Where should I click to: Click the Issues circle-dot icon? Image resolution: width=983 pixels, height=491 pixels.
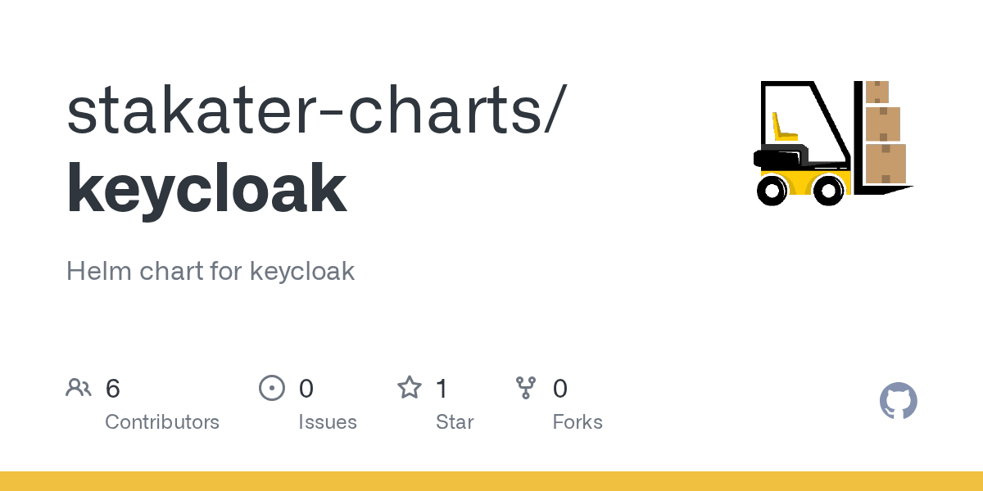click(271, 388)
